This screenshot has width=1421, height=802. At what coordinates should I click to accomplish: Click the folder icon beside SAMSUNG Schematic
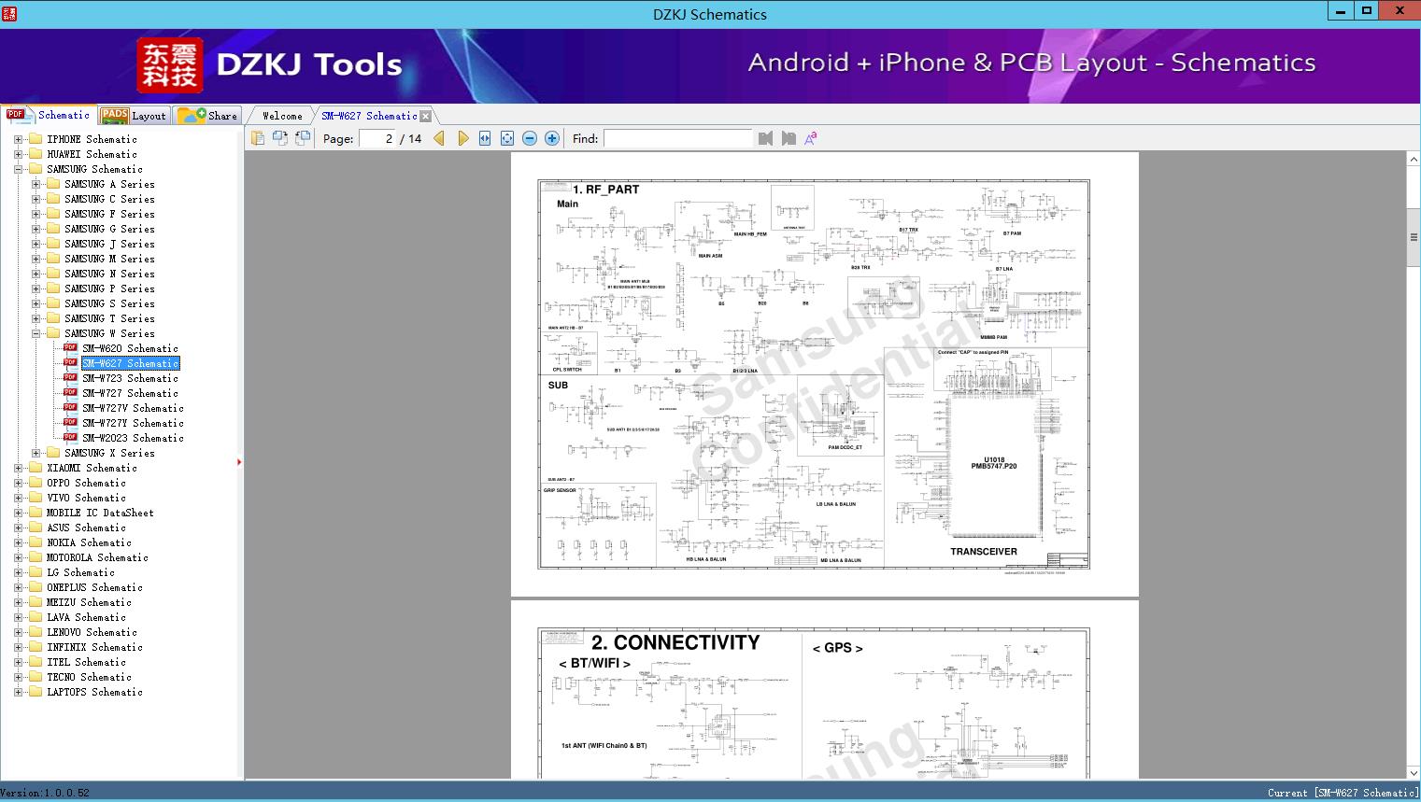[x=36, y=169]
